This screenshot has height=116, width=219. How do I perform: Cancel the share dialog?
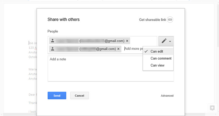tap(79, 96)
